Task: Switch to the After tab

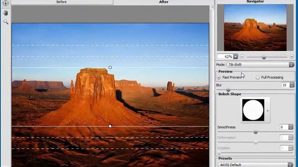Action: pos(163,2)
